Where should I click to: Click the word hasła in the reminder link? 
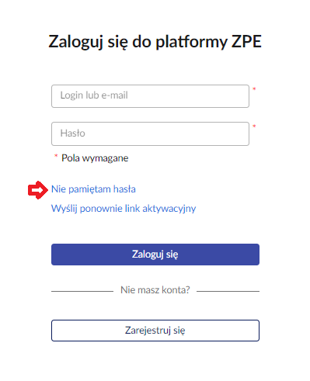[124, 189]
